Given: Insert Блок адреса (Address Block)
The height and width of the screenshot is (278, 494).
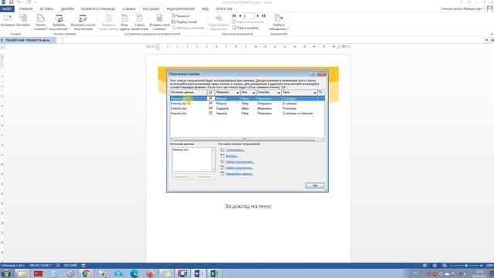Looking at the screenshot, I should [x=124, y=22].
